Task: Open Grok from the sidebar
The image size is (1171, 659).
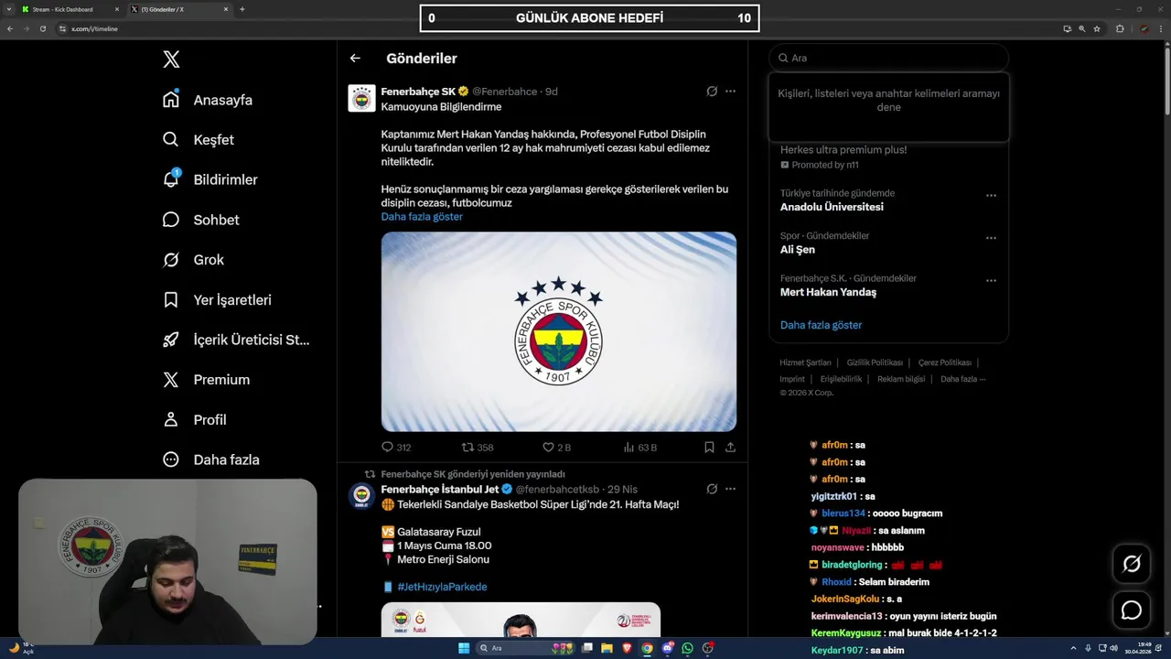Action: (x=193, y=260)
